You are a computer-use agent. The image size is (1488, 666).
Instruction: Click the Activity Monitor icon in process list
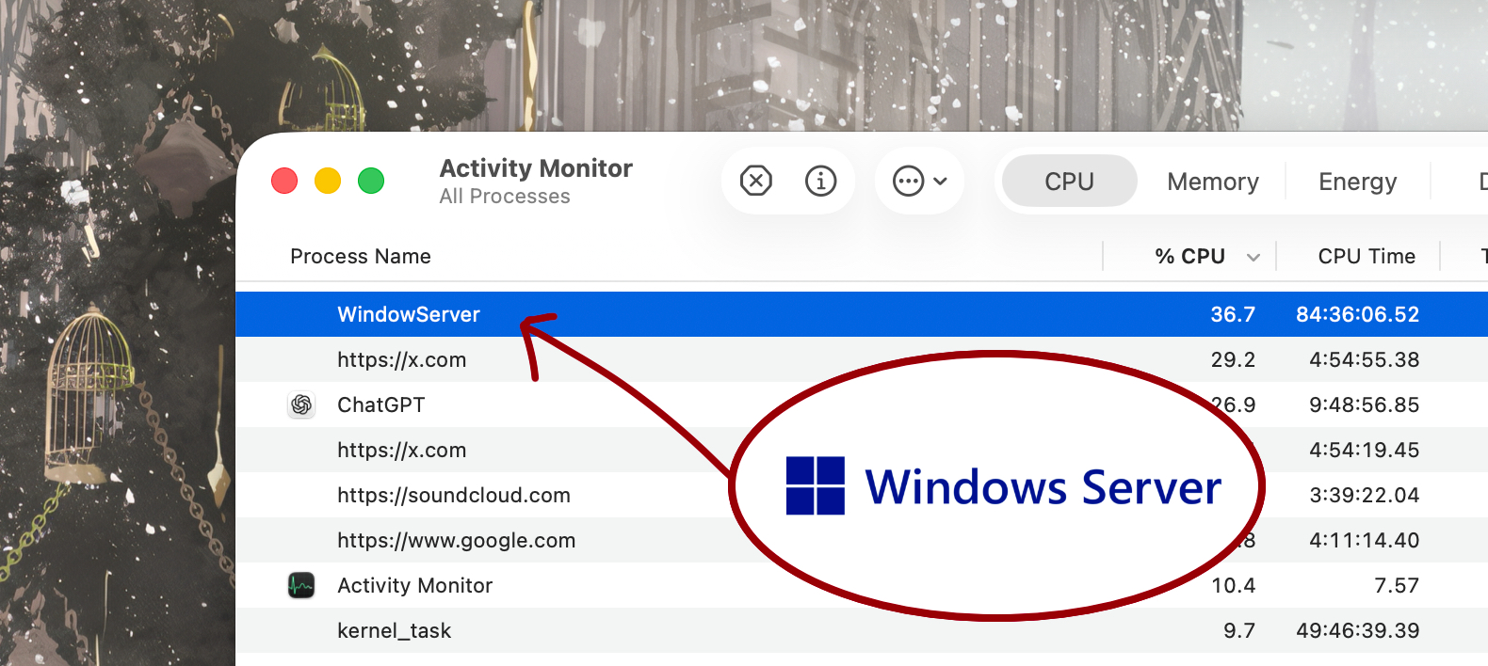(301, 585)
